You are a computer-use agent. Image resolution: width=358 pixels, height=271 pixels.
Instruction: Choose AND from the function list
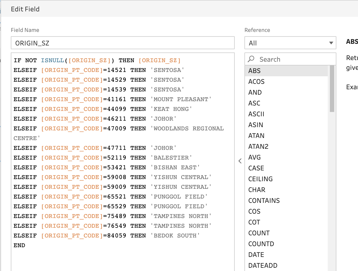(x=255, y=92)
